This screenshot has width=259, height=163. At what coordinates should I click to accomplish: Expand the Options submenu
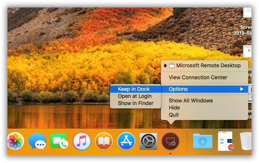[178, 89]
